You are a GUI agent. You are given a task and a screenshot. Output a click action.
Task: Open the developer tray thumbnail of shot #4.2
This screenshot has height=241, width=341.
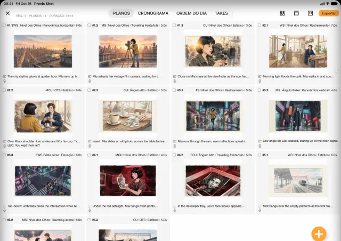point(213,181)
